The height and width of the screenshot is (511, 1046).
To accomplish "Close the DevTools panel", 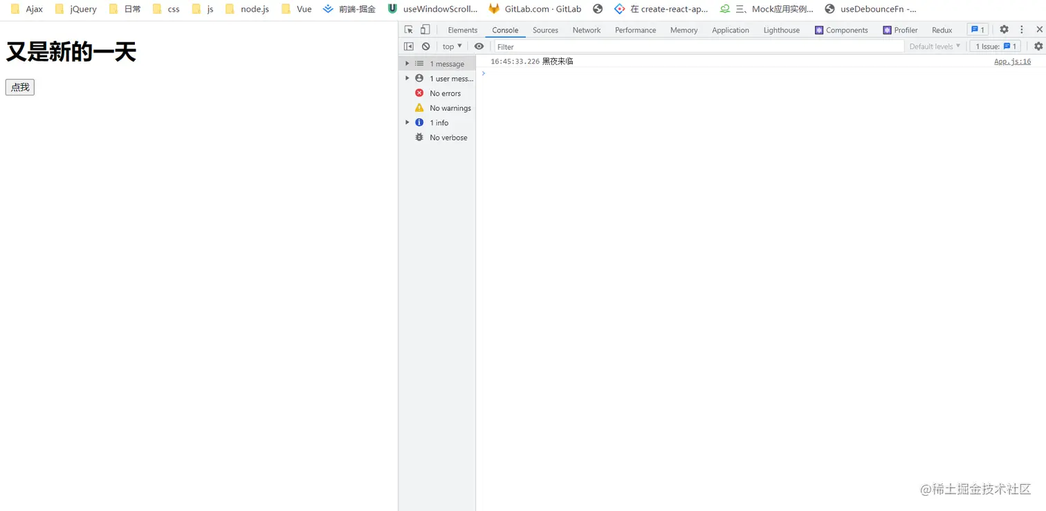I will (x=1039, y=30).
